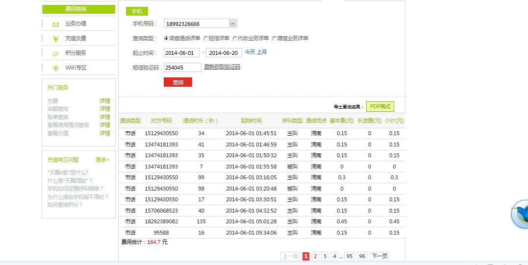Click the start date field 2014-06-01
This screenshot has width=528, height=265.
[x=181, y=53]
